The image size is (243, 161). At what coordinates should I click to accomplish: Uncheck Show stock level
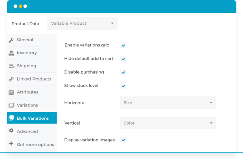[123, 86]
